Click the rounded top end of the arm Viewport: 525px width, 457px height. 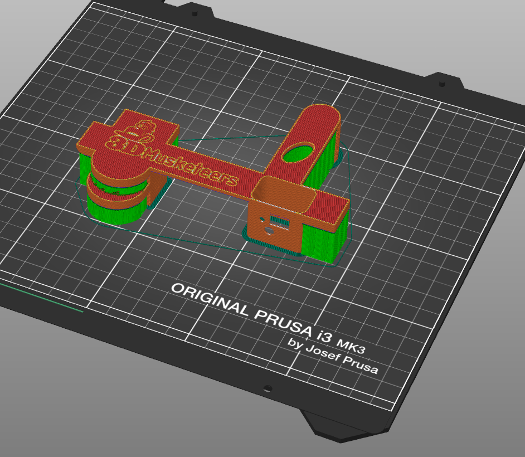(322, 116)
